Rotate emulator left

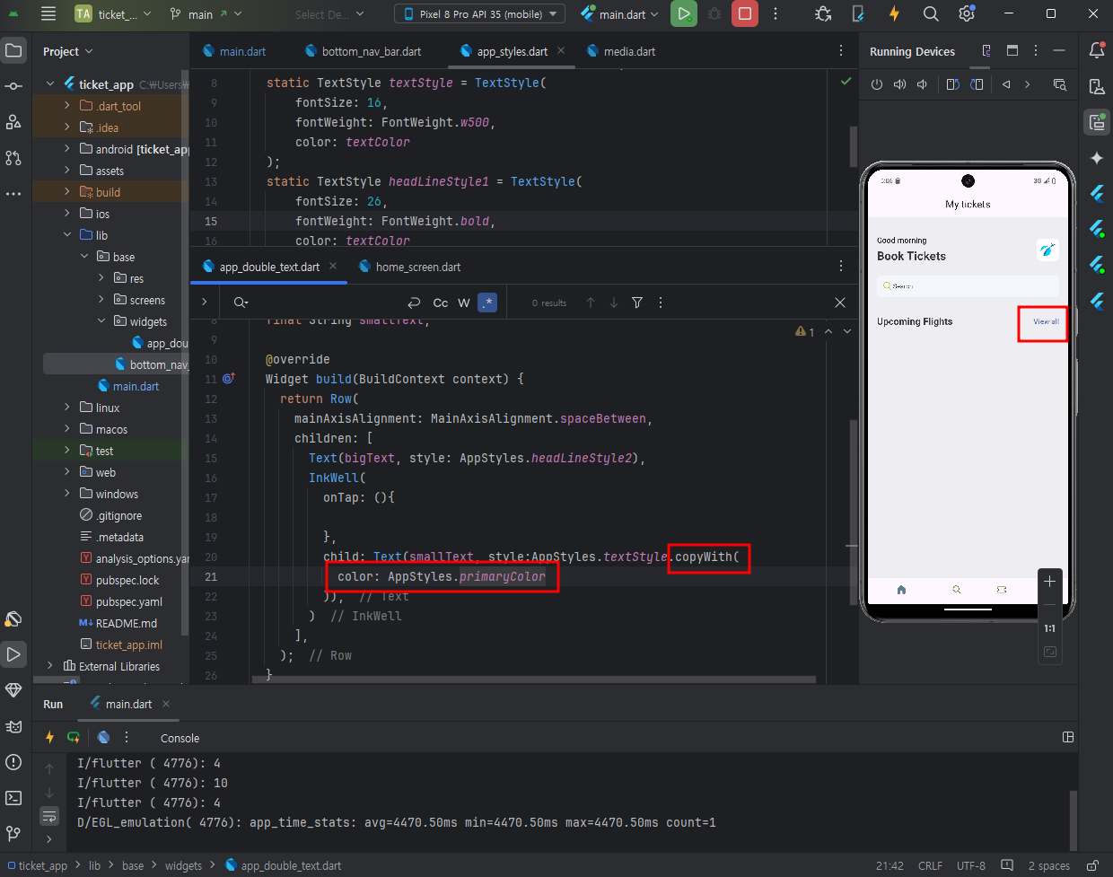pyautogui.click(x=953, y=84)
